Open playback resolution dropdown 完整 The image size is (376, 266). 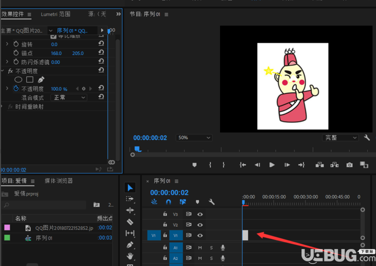coord(340,137)
